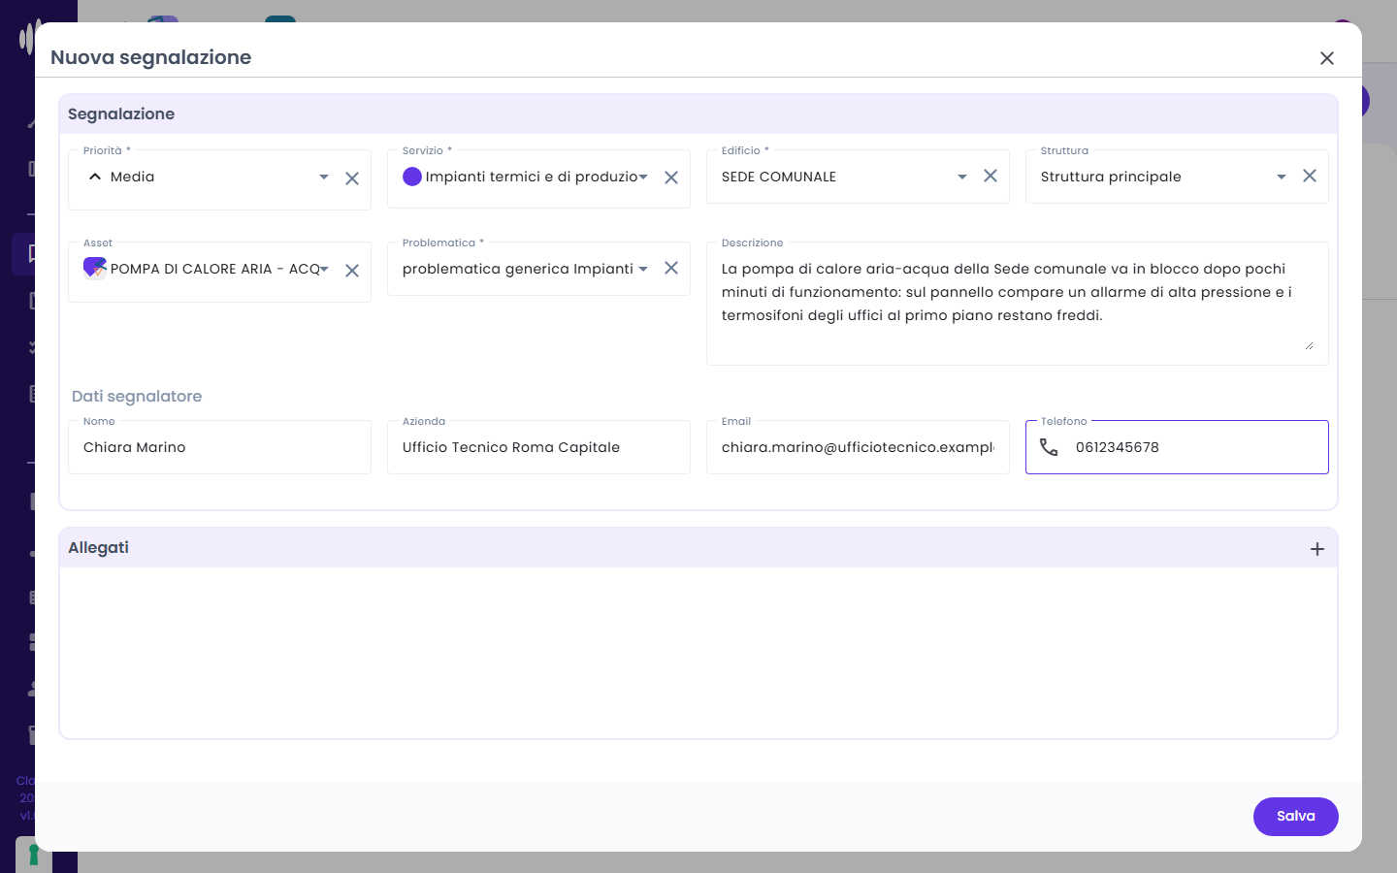Click the asset icon beside POMPA DI CALORE
Viewport: 1397px width, 873px height.
(x=95, y=269)
